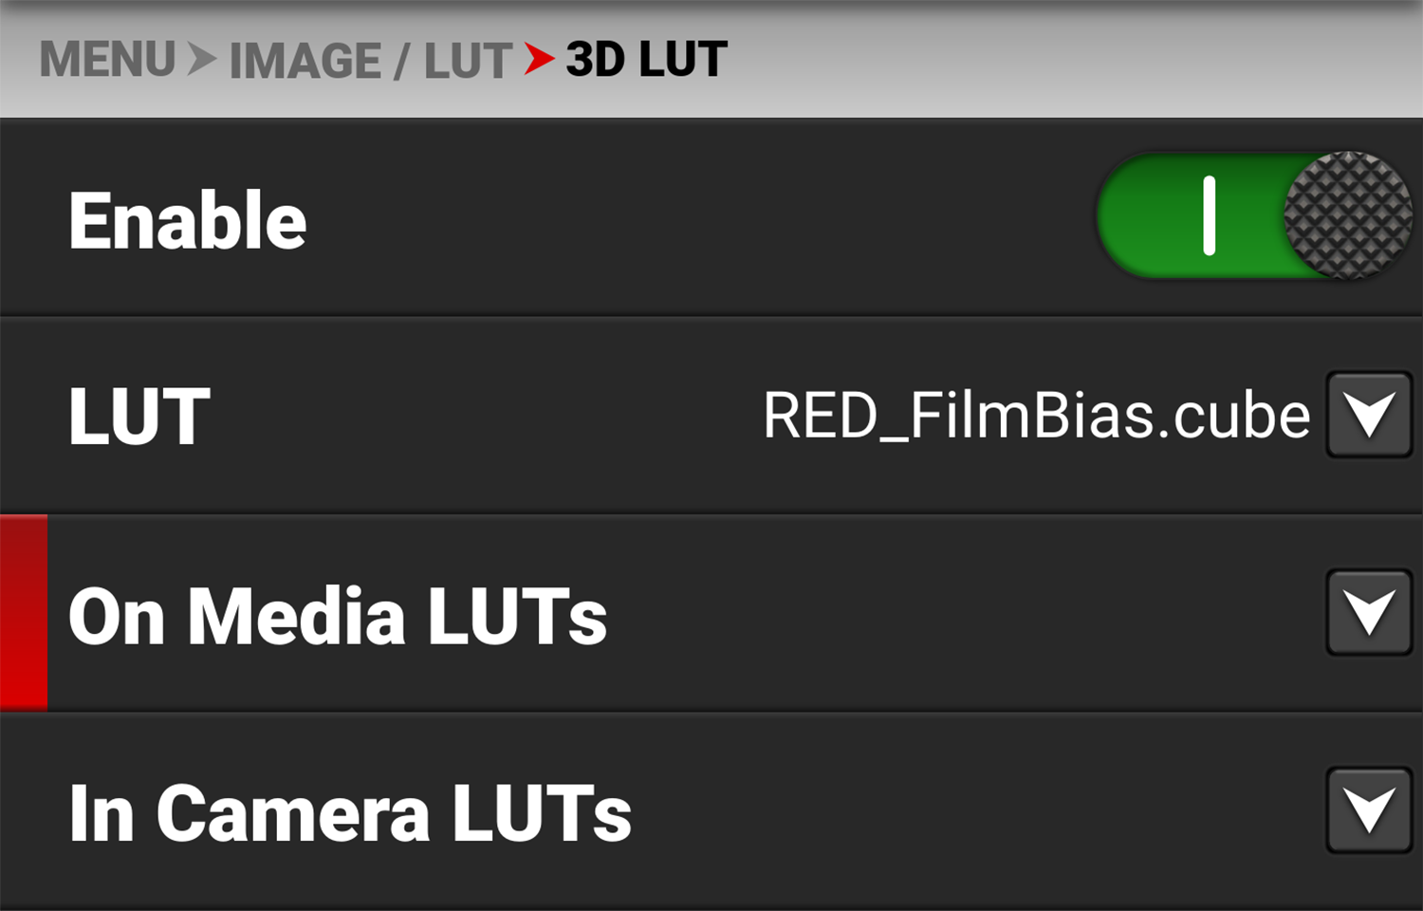
Task: Click the gray breadcrumb arrow after MENU
Action: click(x=201, y=60)
